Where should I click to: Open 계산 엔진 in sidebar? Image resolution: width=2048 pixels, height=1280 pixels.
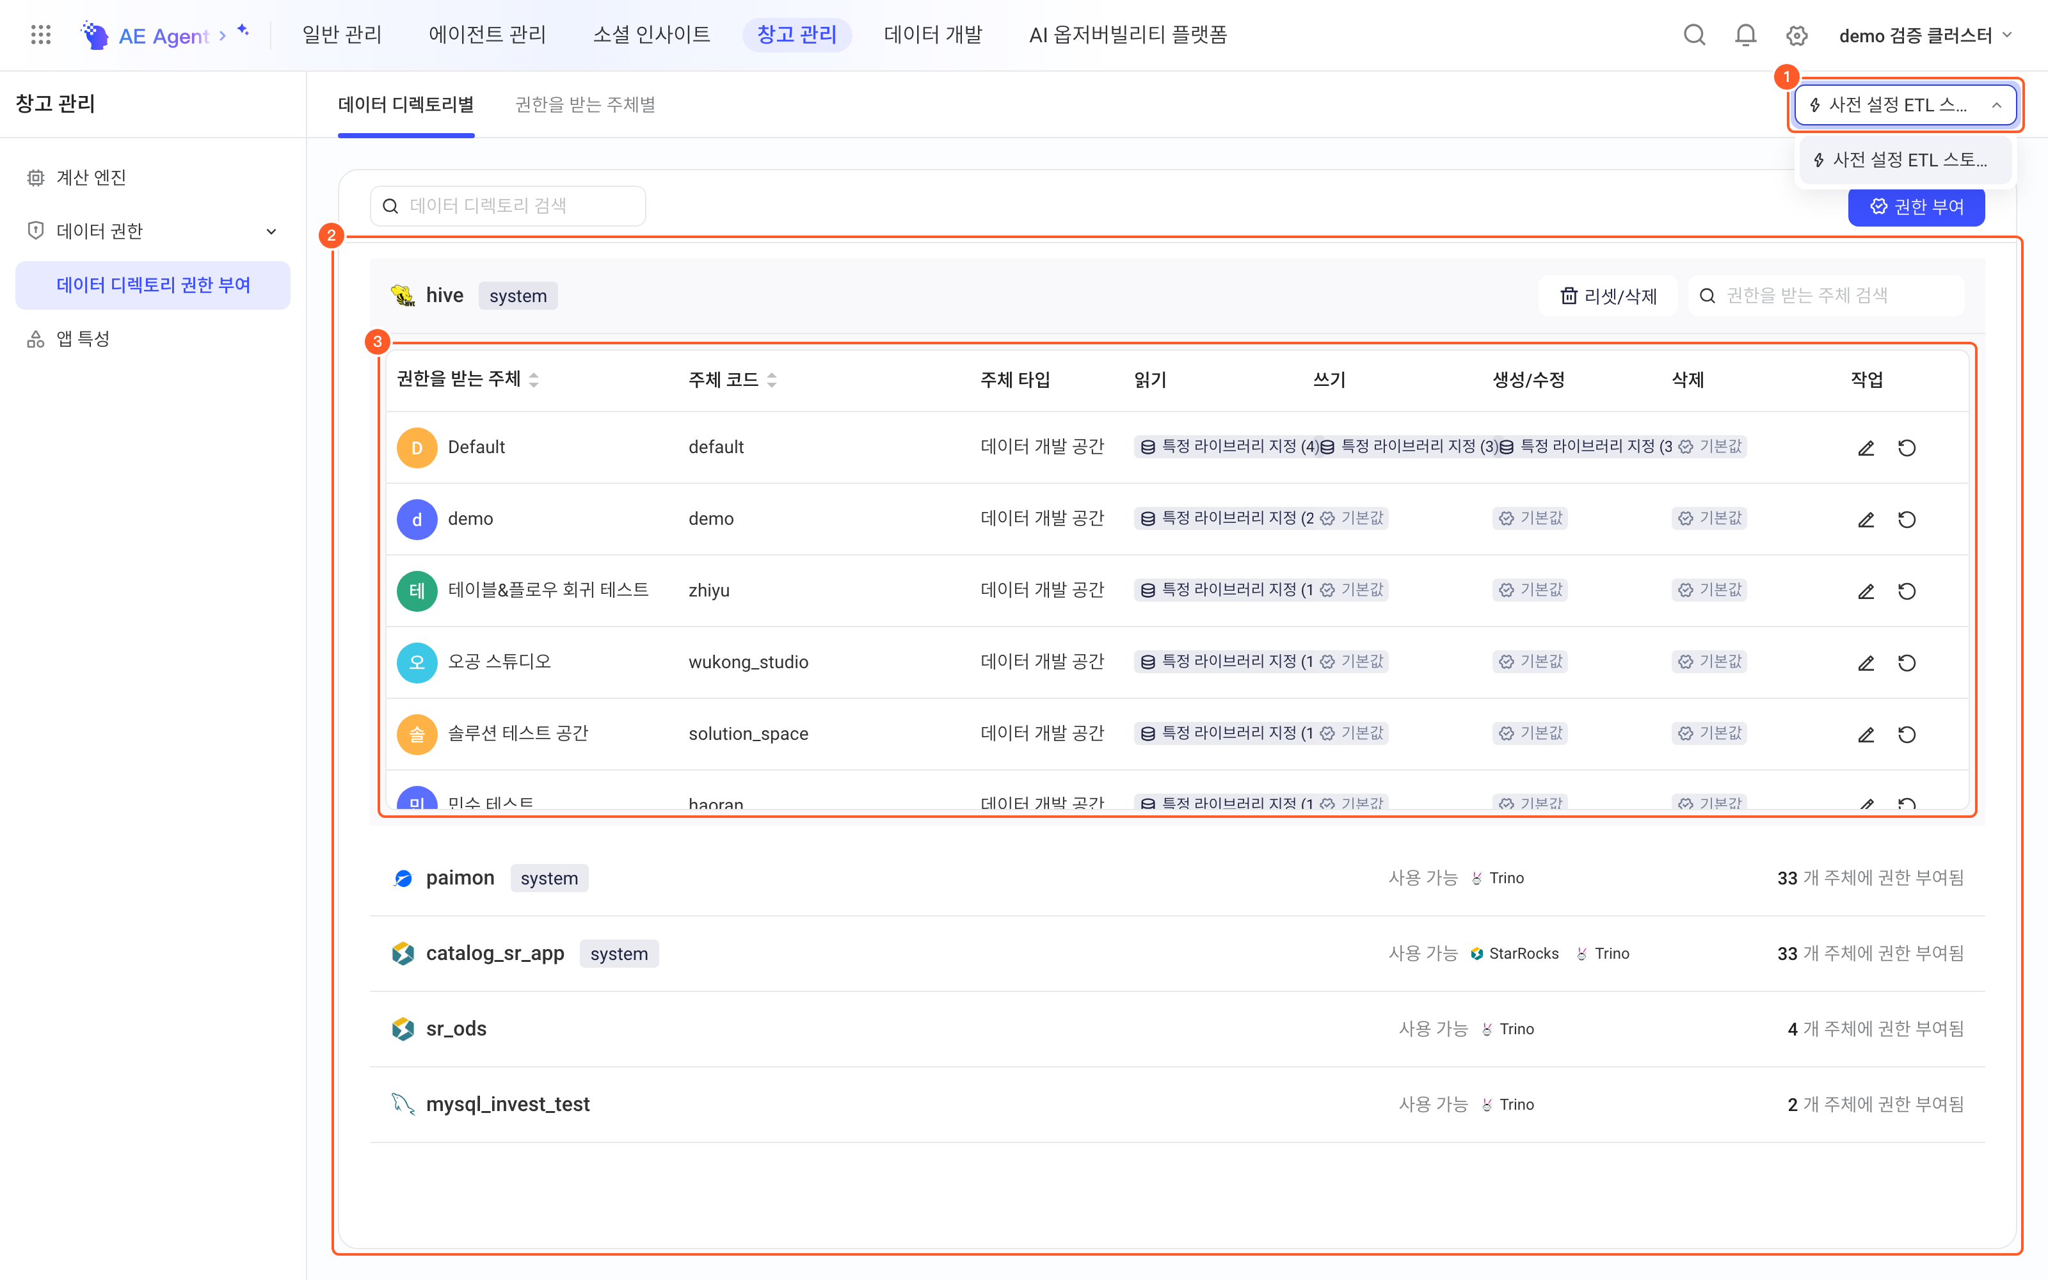(x=153, y=178)
